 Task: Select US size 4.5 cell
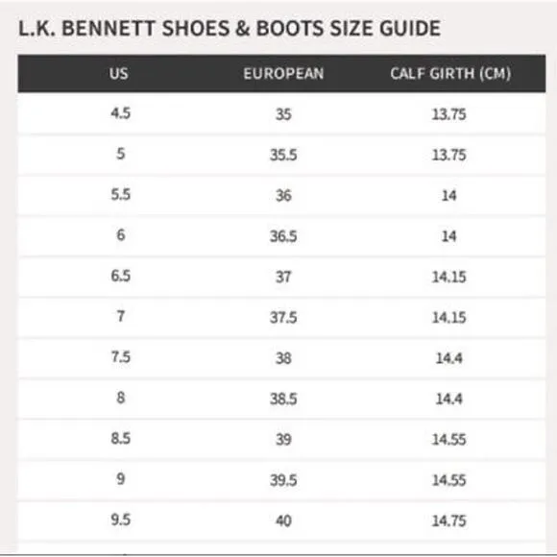pos(120,113)
